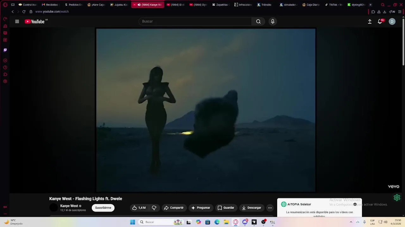This screenshot has width=405, height=227.
Task: Open the YouTube hamburger guide menu
Action: pos(17,21)
